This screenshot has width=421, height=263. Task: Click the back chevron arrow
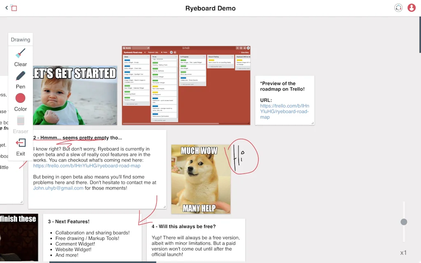pos(6,7)
